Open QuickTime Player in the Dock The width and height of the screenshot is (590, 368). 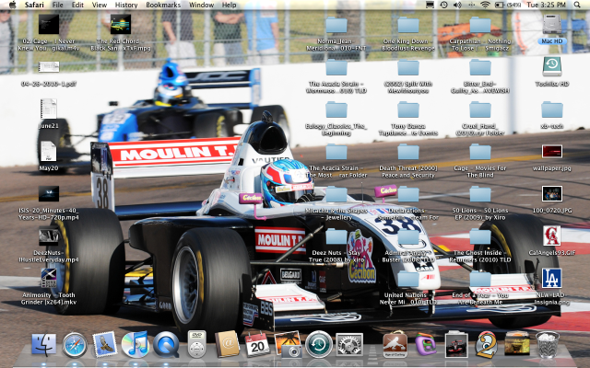click(166, 344)
